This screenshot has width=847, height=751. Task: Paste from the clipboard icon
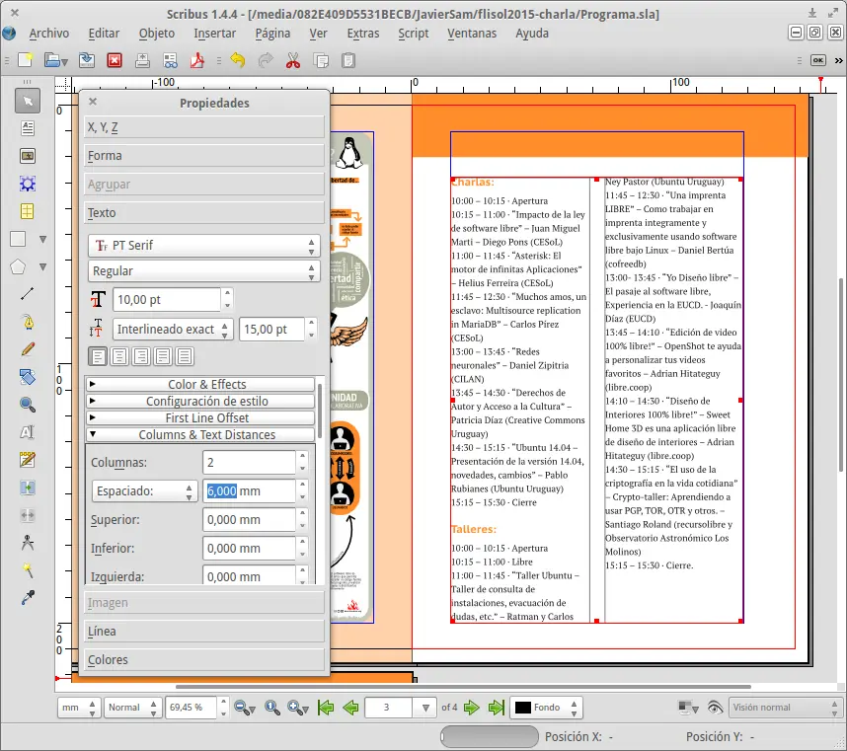(348, 60)
